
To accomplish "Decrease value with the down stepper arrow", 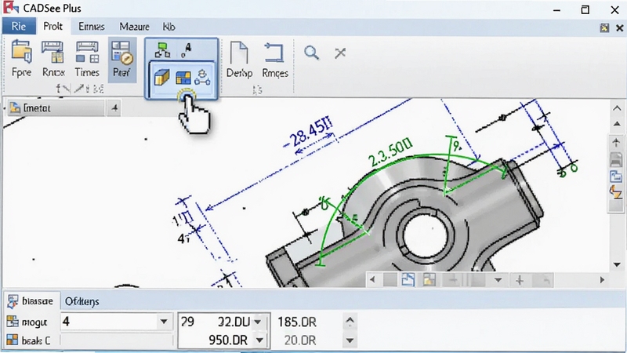I will 350,340.
